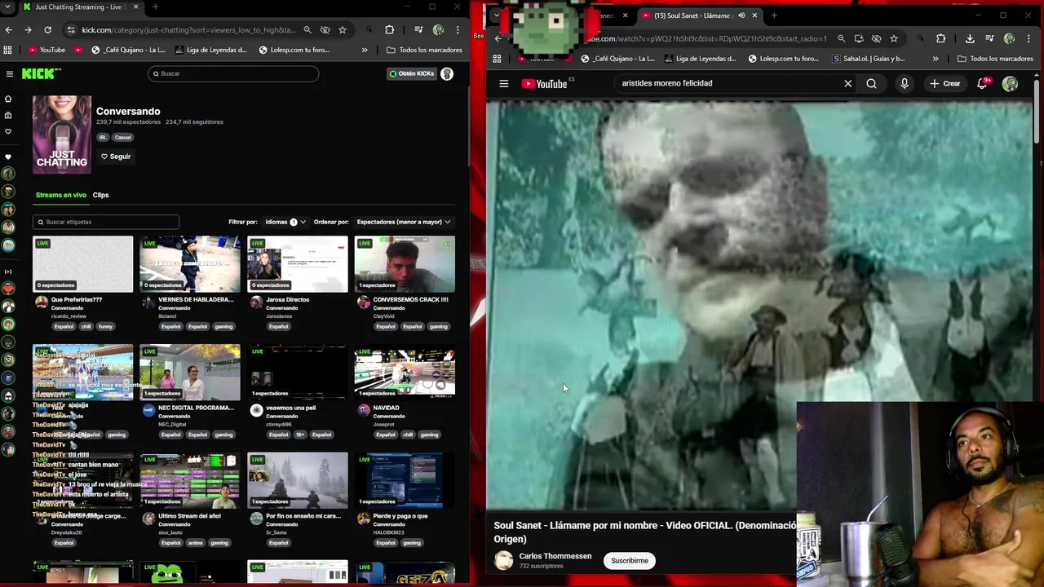Viewport: 1044px width, 587px height.
Task: Open the NAVIDAD stream title
Action: point(386,408)
